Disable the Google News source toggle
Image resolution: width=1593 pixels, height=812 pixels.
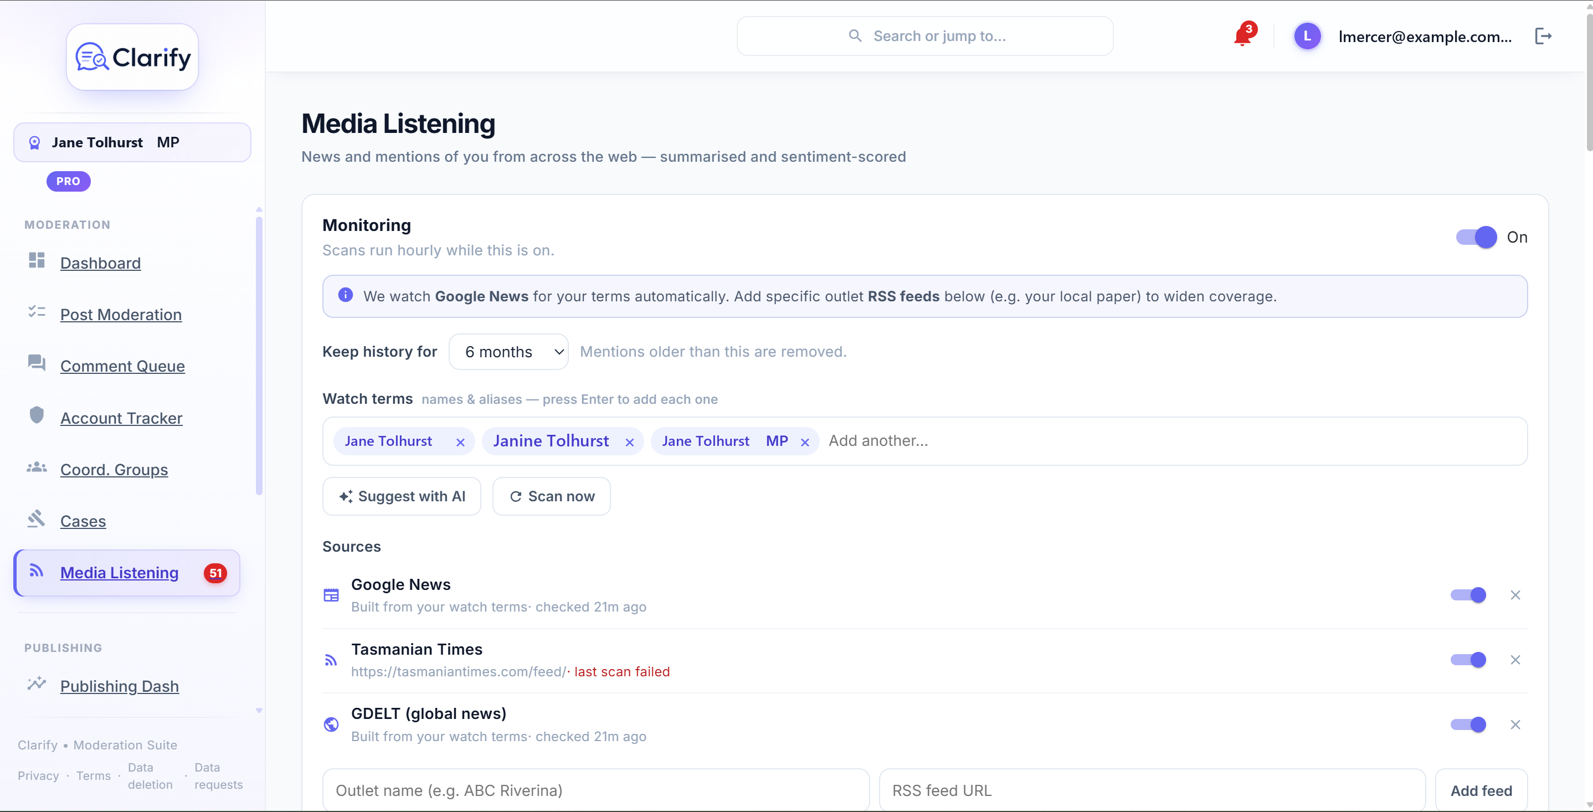click(x=1468, y=595)
